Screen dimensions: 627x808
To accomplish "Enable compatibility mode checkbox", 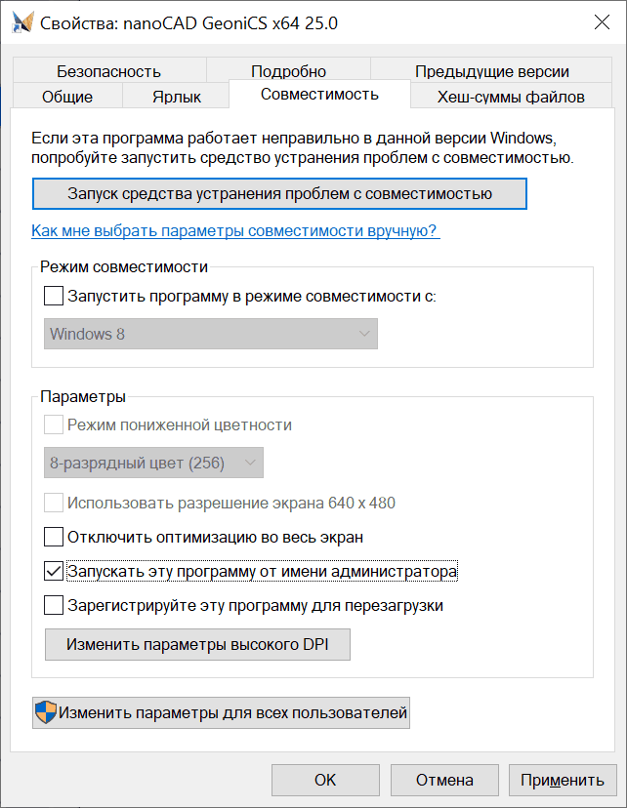I will (54, 297).
